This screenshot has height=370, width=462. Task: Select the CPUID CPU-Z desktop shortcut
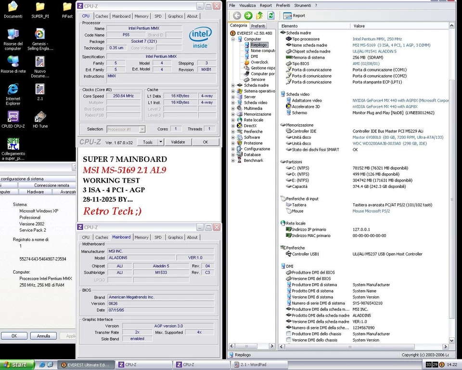point(13,117)
